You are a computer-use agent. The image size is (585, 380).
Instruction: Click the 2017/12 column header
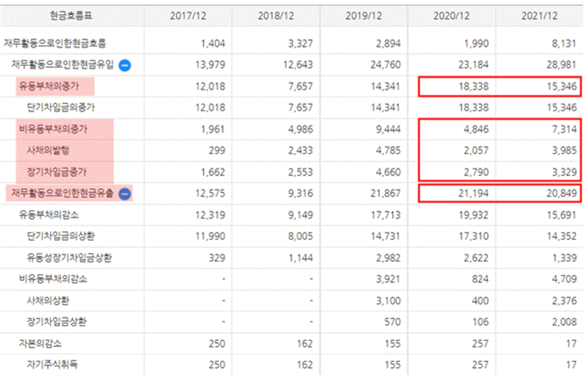click(x=188, y=16)
